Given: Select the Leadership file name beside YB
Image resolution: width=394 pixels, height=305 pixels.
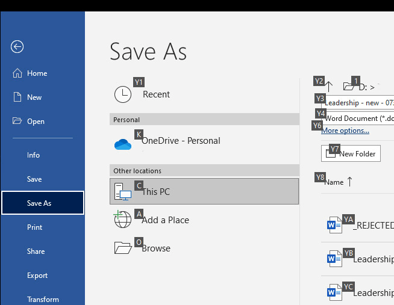Looking at the screenshot, I should pos(374,259).
